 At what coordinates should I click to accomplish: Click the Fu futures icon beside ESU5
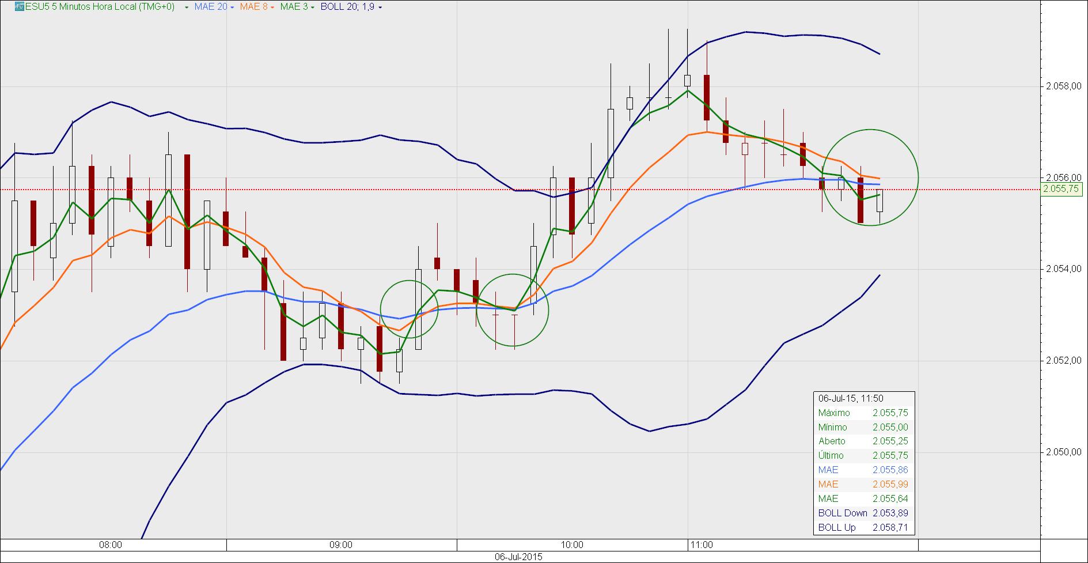point(18,7)
